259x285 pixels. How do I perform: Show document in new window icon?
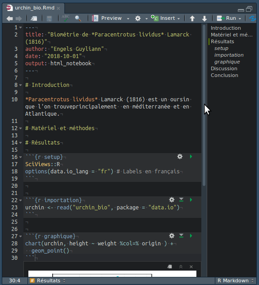pyautogui.click(x=34, y=18)
